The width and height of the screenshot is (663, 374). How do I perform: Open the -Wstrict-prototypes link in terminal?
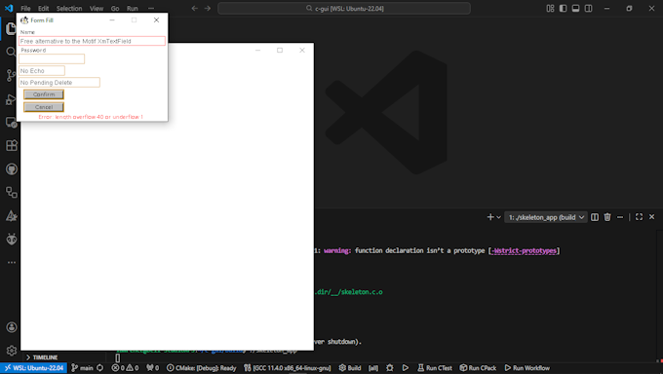point(524,251)
